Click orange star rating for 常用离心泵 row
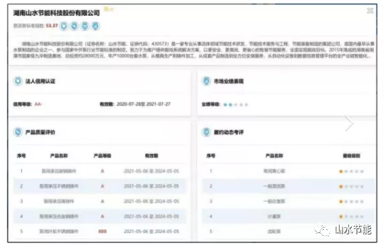The width and height of the screenshot is (385, 249). [x=351, y=171]
